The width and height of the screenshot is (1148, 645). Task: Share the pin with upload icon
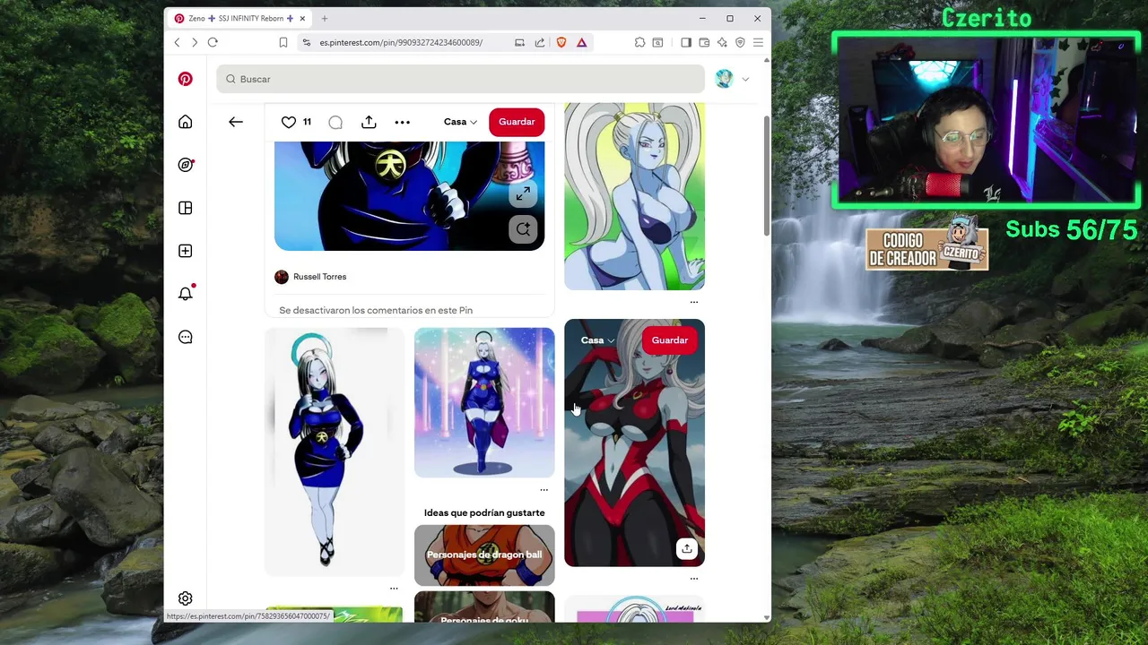coord(369,122)
